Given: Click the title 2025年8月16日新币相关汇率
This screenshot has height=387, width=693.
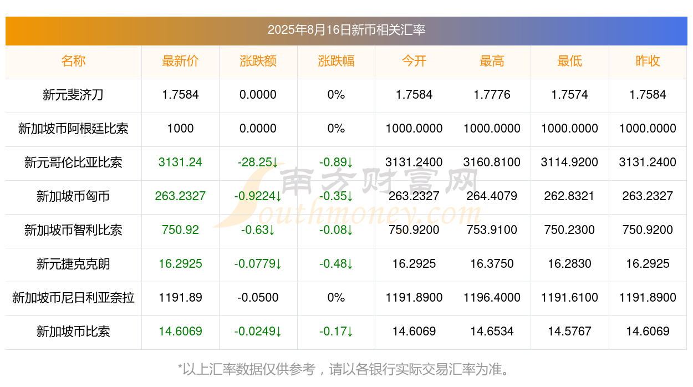Looking at the screenshot, I should click(x=346, y=30).
